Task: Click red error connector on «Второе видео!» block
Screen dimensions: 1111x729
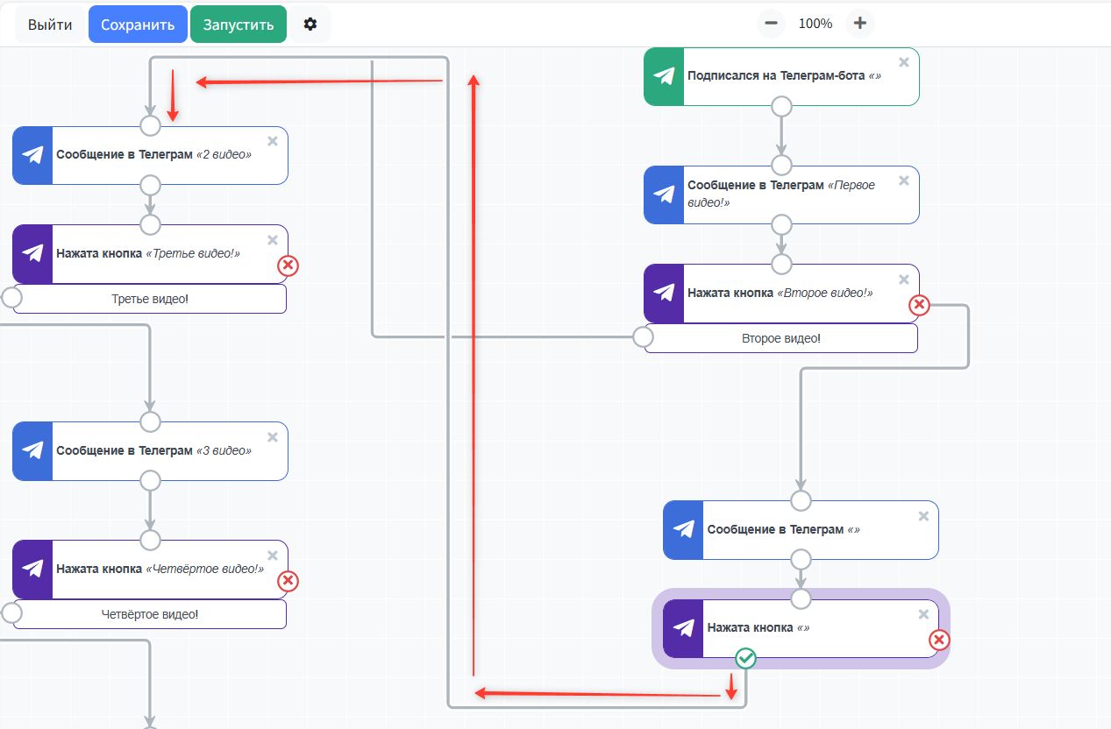Action: [x=919, y=305]
